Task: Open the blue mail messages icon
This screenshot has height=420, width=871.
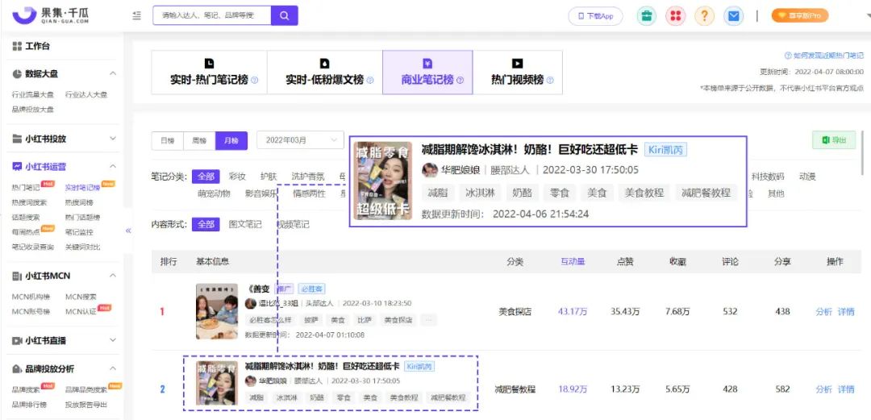Action: click(733, 15)
